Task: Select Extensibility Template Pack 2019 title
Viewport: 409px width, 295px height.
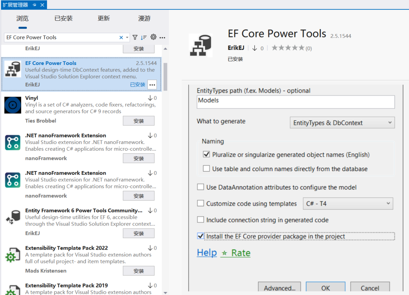Action: (67, 286)
